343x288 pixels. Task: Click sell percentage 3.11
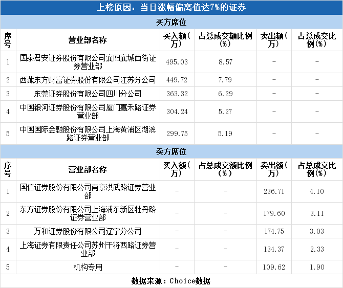point(317,213)
